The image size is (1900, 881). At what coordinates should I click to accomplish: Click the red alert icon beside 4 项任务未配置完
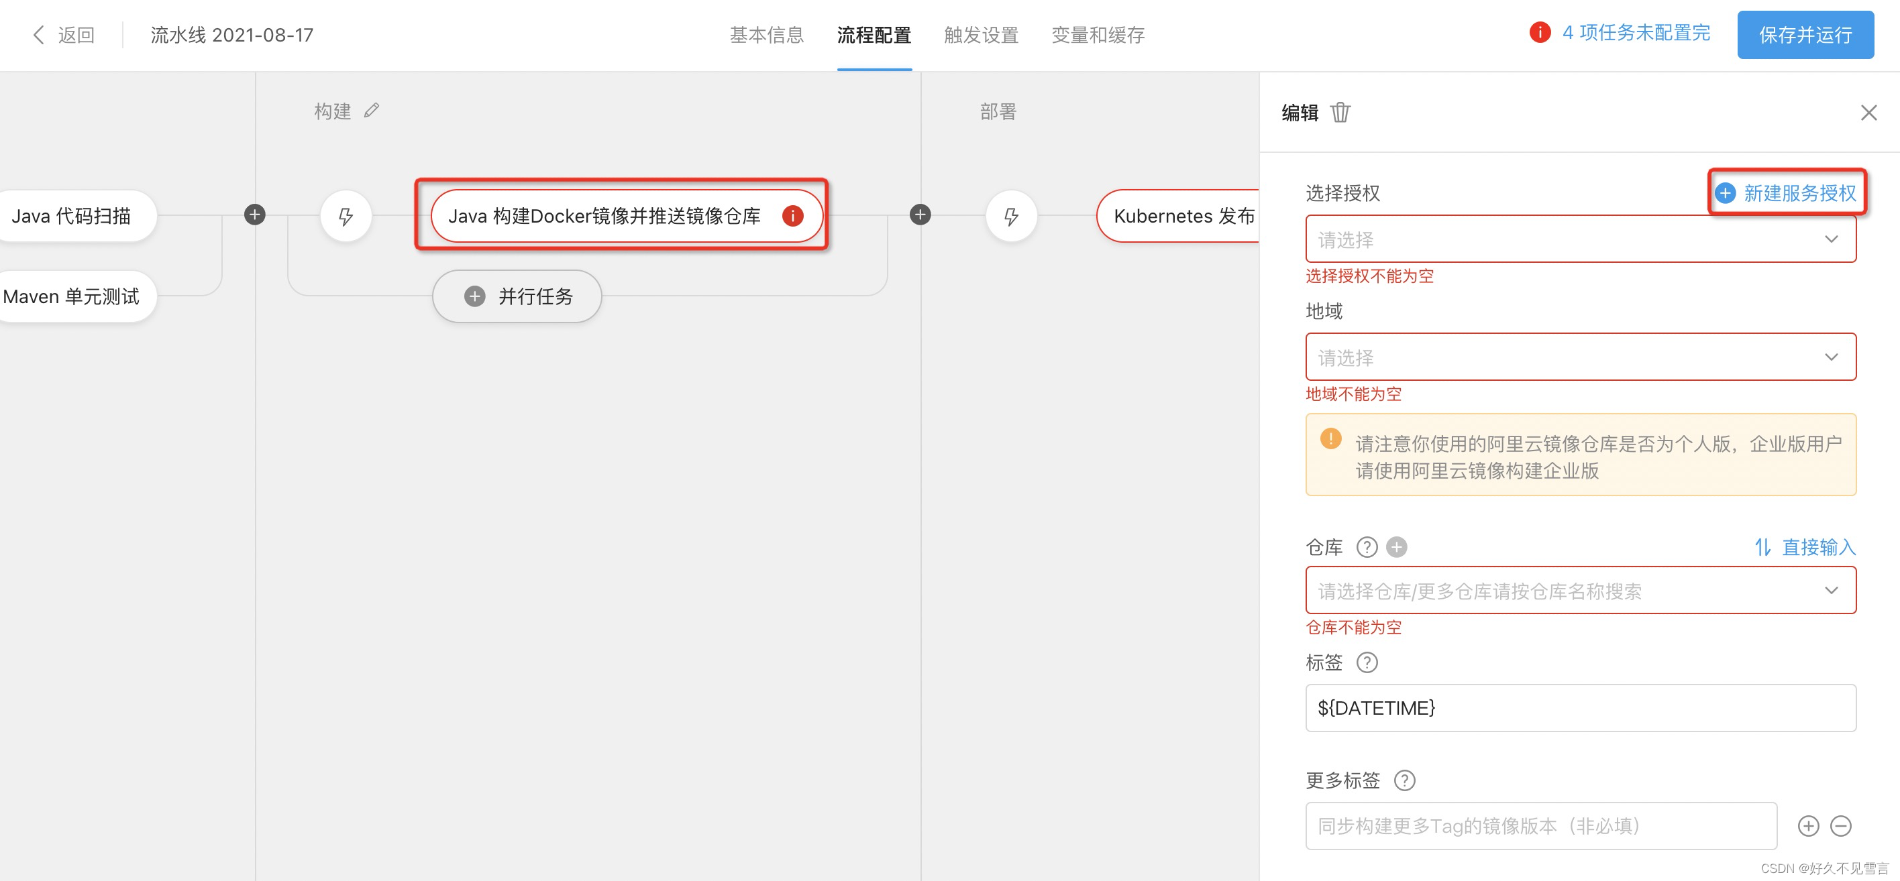[1539, 32]
